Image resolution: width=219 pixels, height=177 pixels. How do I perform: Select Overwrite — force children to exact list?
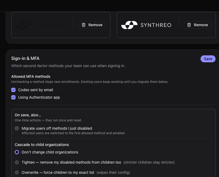[x=17, y=172]
